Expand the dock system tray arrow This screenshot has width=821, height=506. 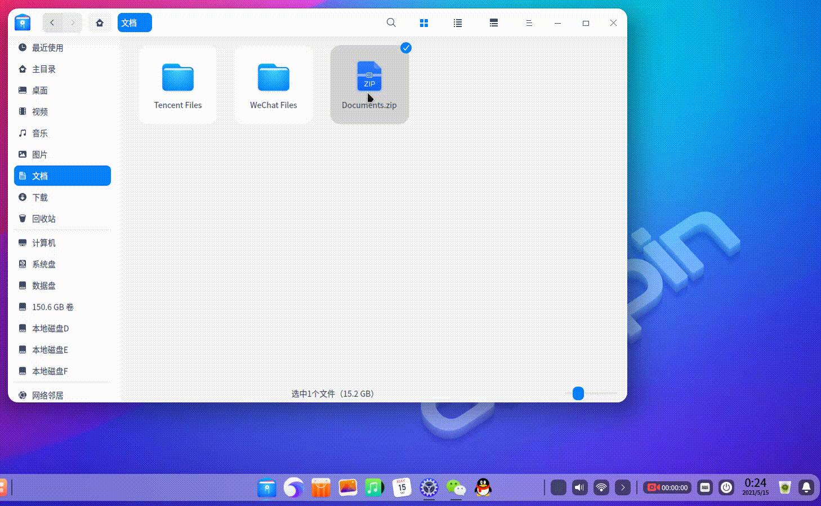pos(623,487)
